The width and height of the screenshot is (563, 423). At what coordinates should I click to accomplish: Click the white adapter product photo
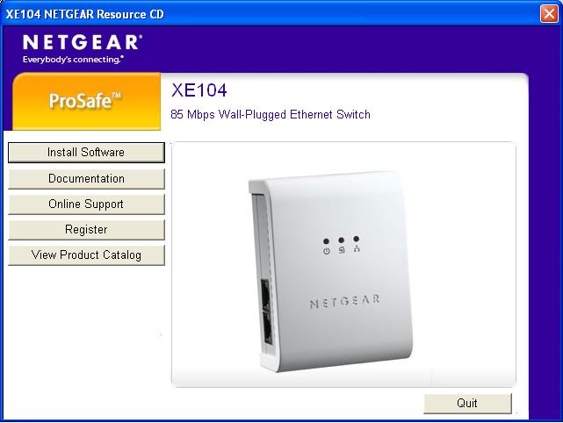[330, 271]
